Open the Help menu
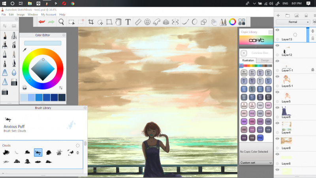The width and height of the screenshot is (316, 178). pos(62,15)
